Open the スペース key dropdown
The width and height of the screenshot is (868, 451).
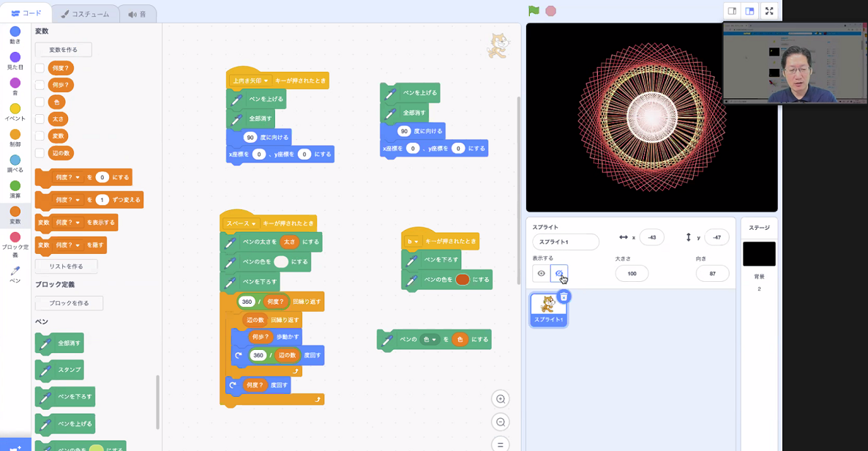point(242,223)
